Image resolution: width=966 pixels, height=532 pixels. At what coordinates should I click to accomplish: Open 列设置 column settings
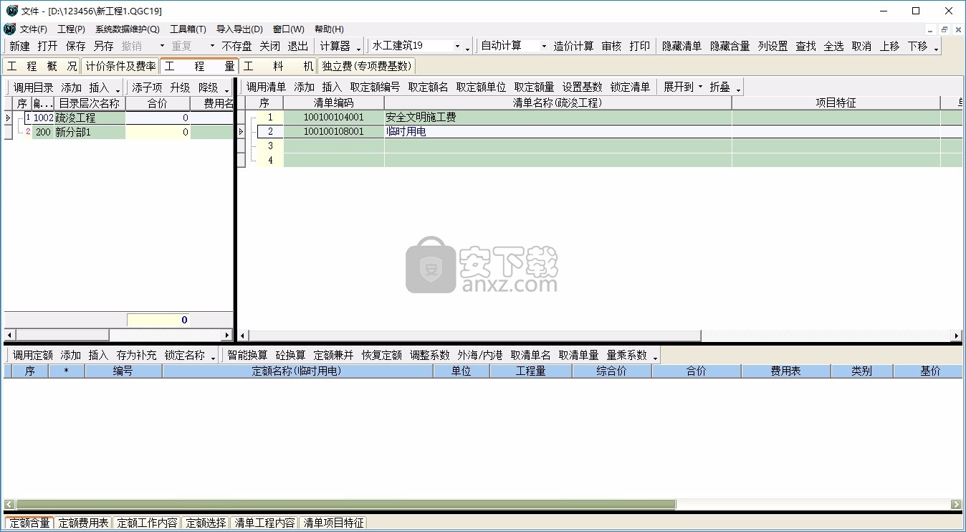point(773,46)
